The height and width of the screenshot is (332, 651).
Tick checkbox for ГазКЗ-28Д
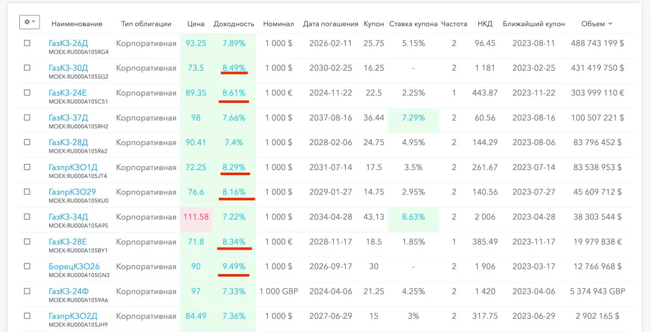(27, 143)
